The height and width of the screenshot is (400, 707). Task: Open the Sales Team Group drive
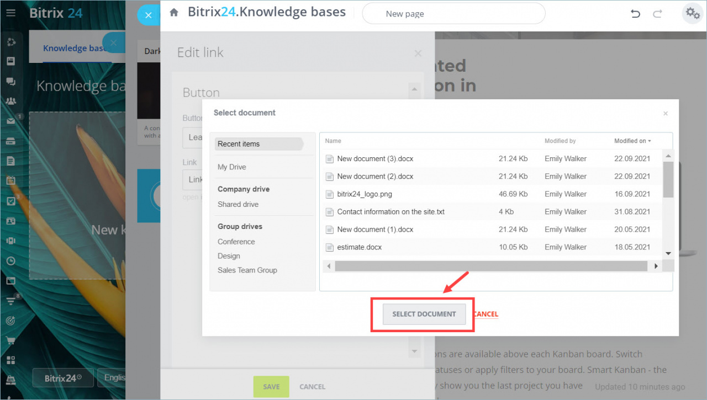(x=247, y=270)
